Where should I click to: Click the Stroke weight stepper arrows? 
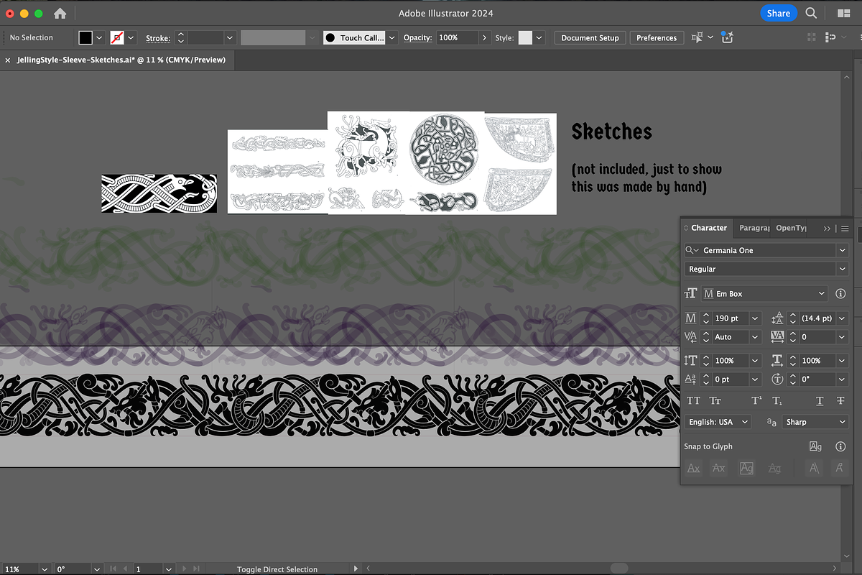[181, 37]
